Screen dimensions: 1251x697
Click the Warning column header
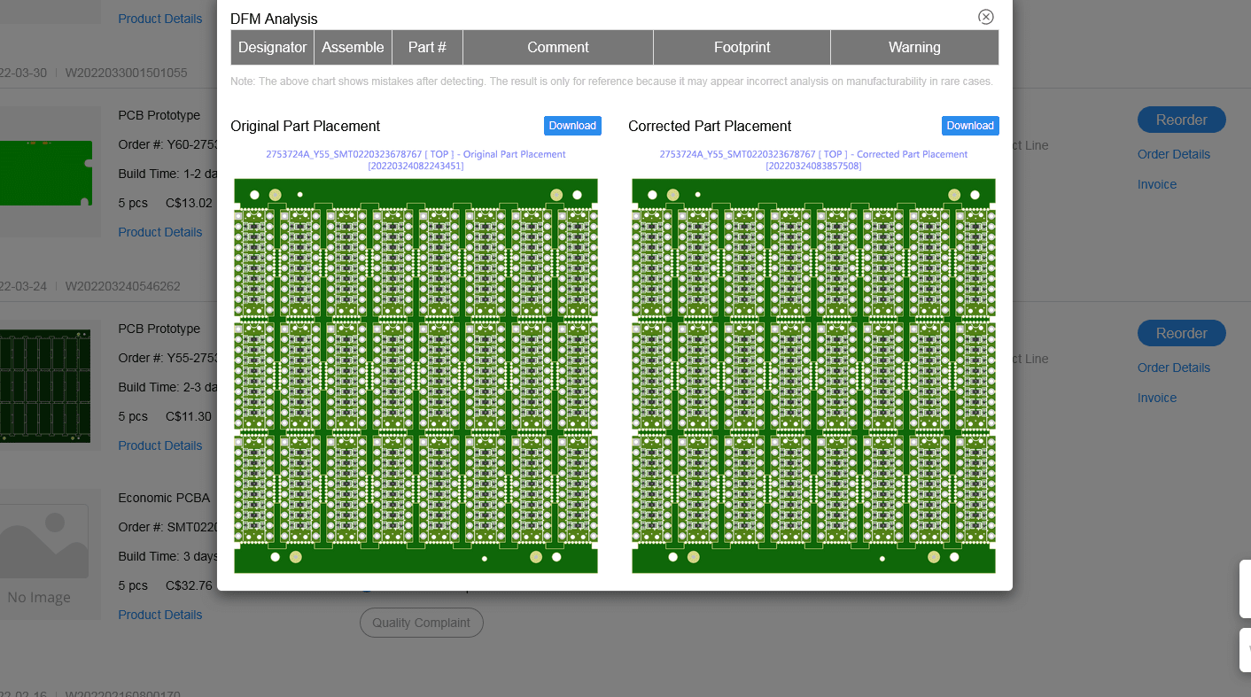[x=914, y=48]
